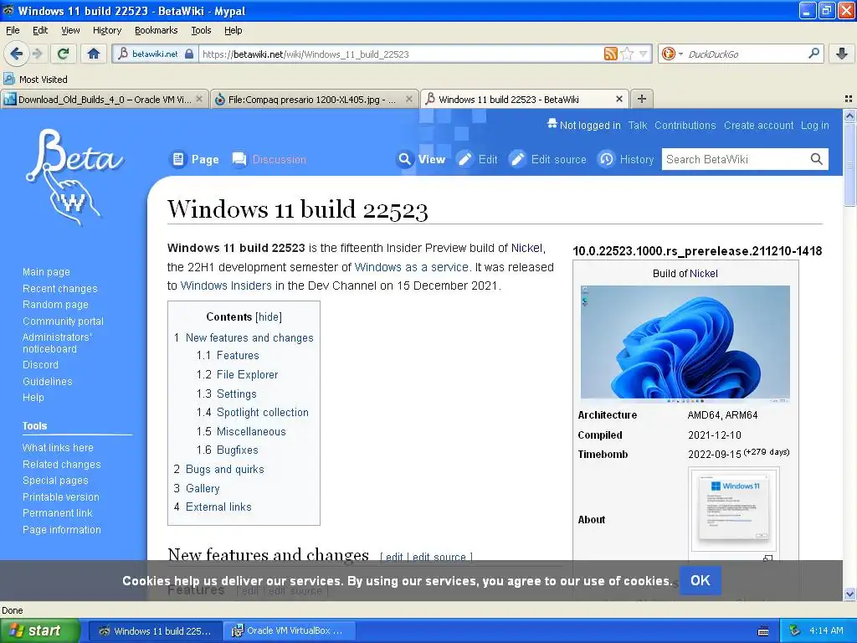This screenshot has width=857, height=643.
Task: Open the Talk link in header
Action: (637, 126)
